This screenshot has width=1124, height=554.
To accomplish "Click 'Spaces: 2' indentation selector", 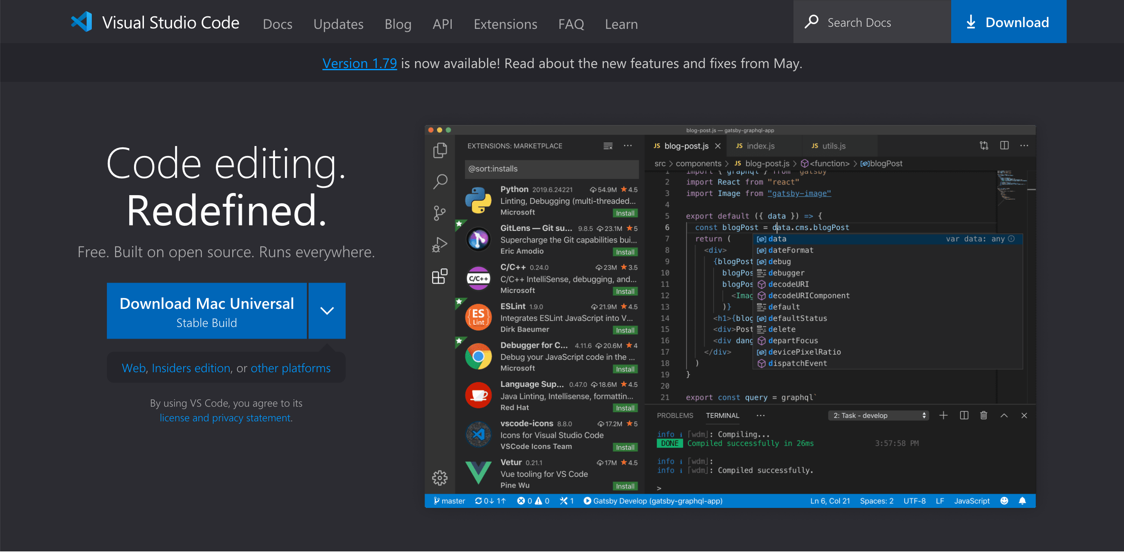I will 876,501.
